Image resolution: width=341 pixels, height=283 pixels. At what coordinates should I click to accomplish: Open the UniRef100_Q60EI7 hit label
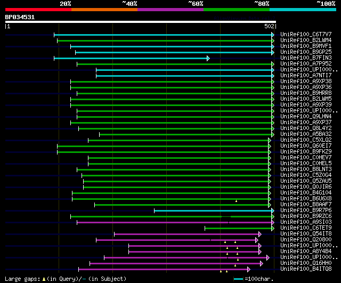click(306, 145)
